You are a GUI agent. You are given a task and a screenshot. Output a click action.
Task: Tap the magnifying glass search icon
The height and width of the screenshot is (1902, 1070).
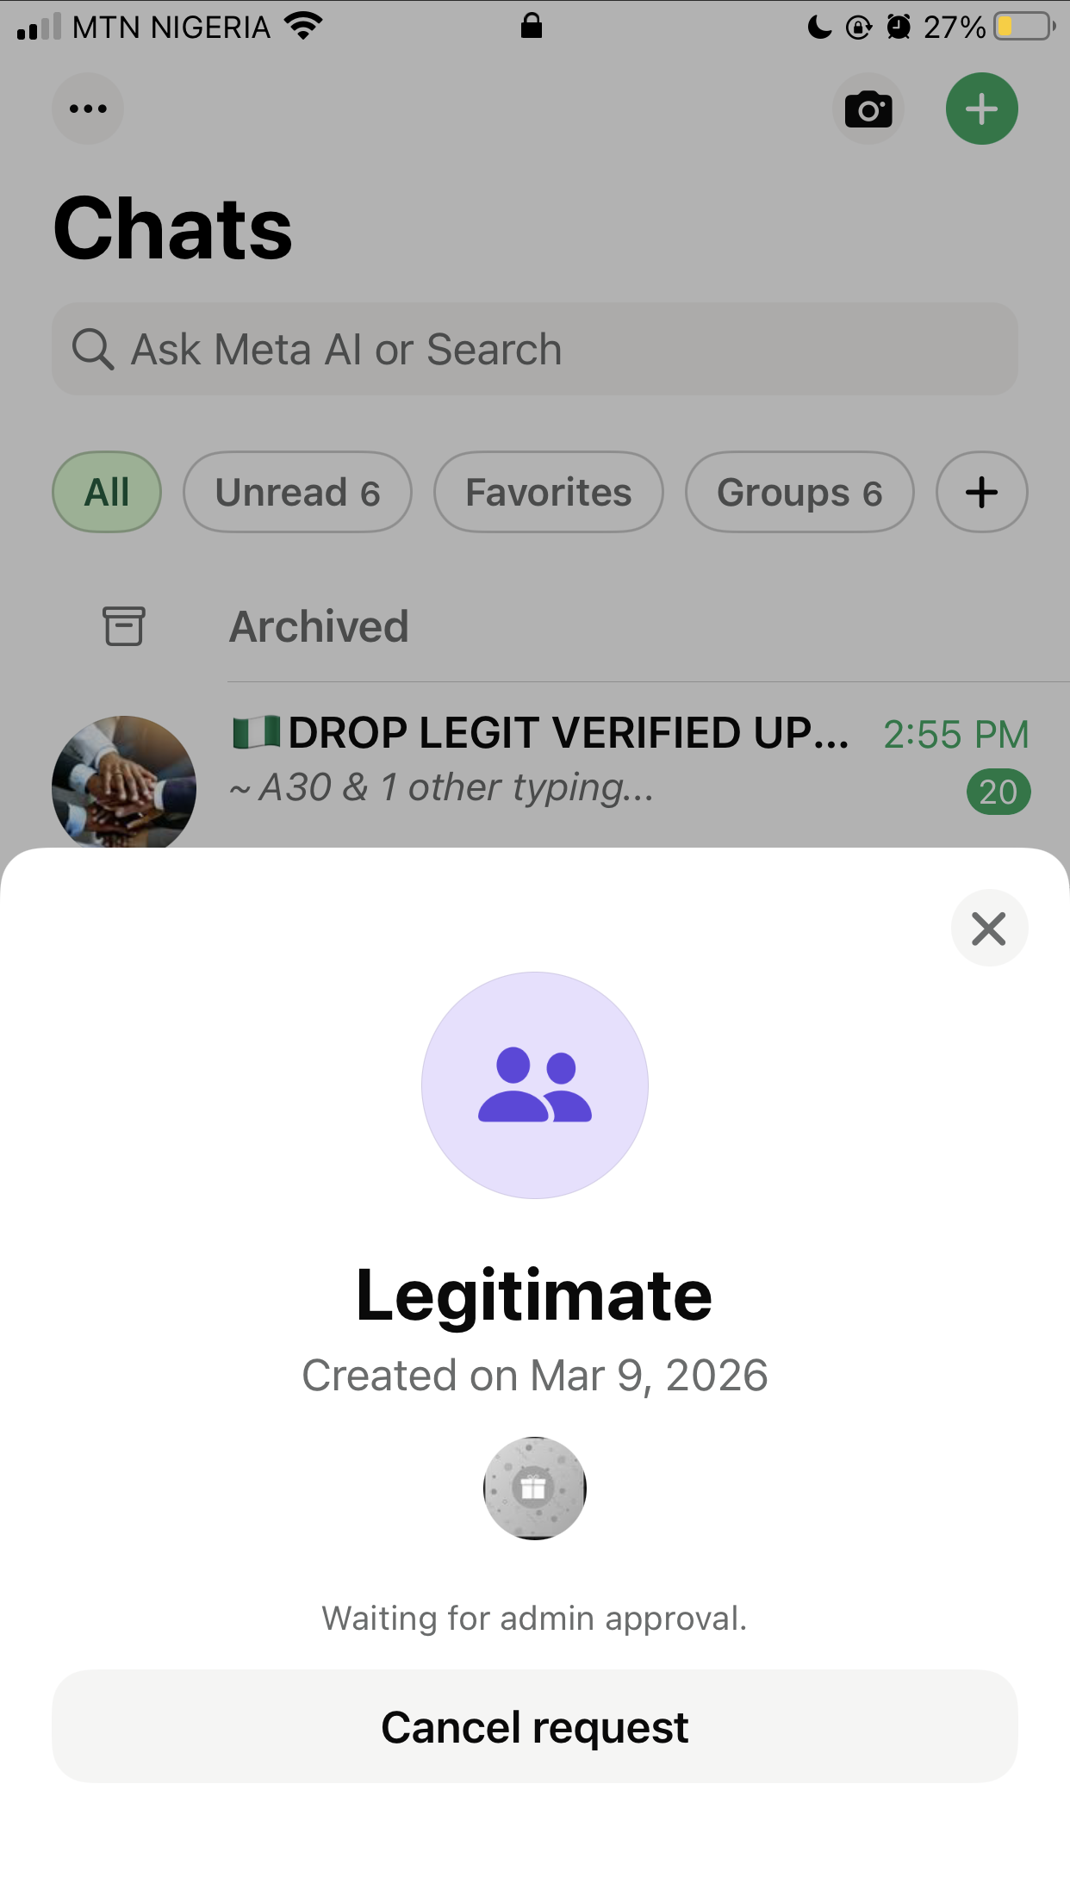click(92, 350)
